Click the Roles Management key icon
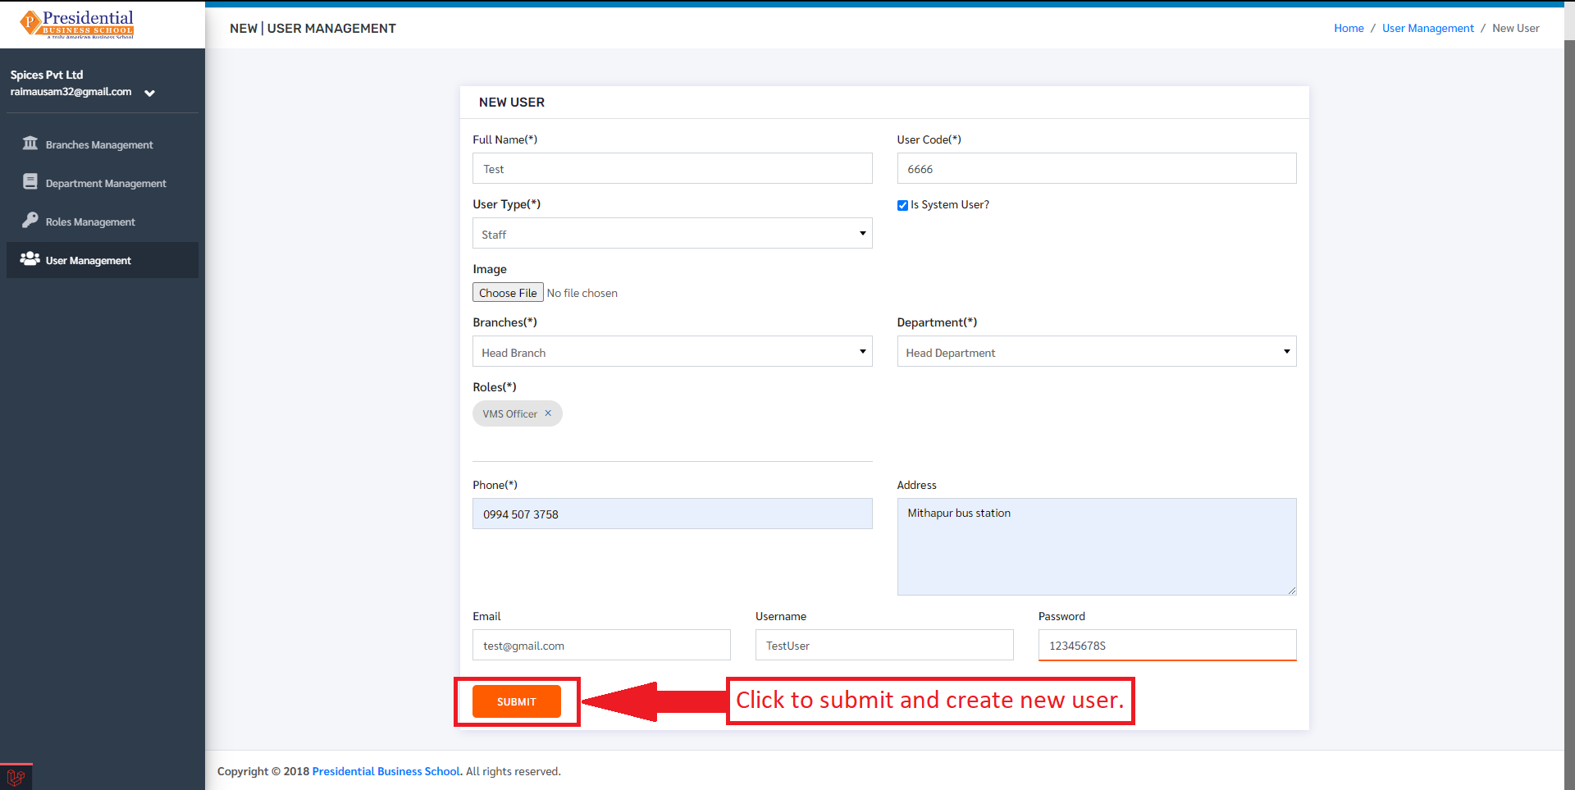This screenshot has height=790, width=1575. (30, 220)
